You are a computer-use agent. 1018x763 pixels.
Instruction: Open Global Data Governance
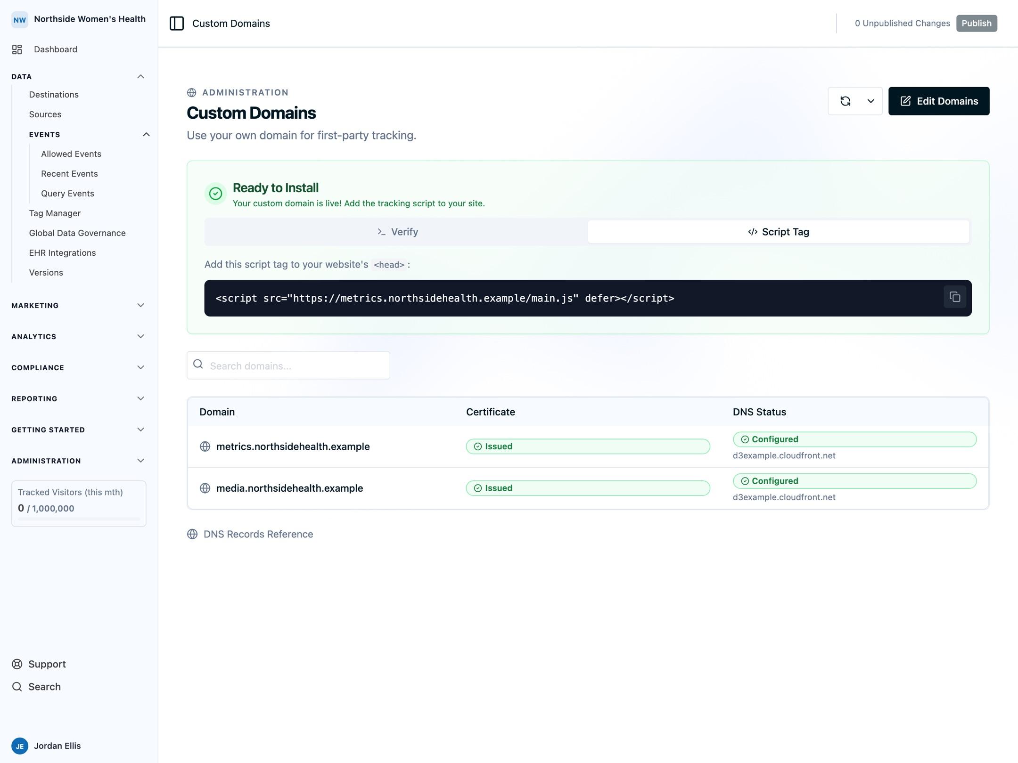[x=77, y=233]
